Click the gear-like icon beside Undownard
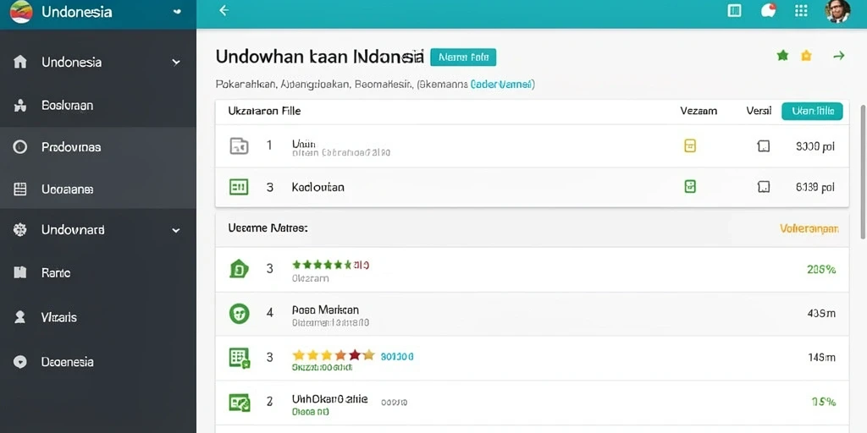Screen dimensions: 867x433 click(20, 230)
